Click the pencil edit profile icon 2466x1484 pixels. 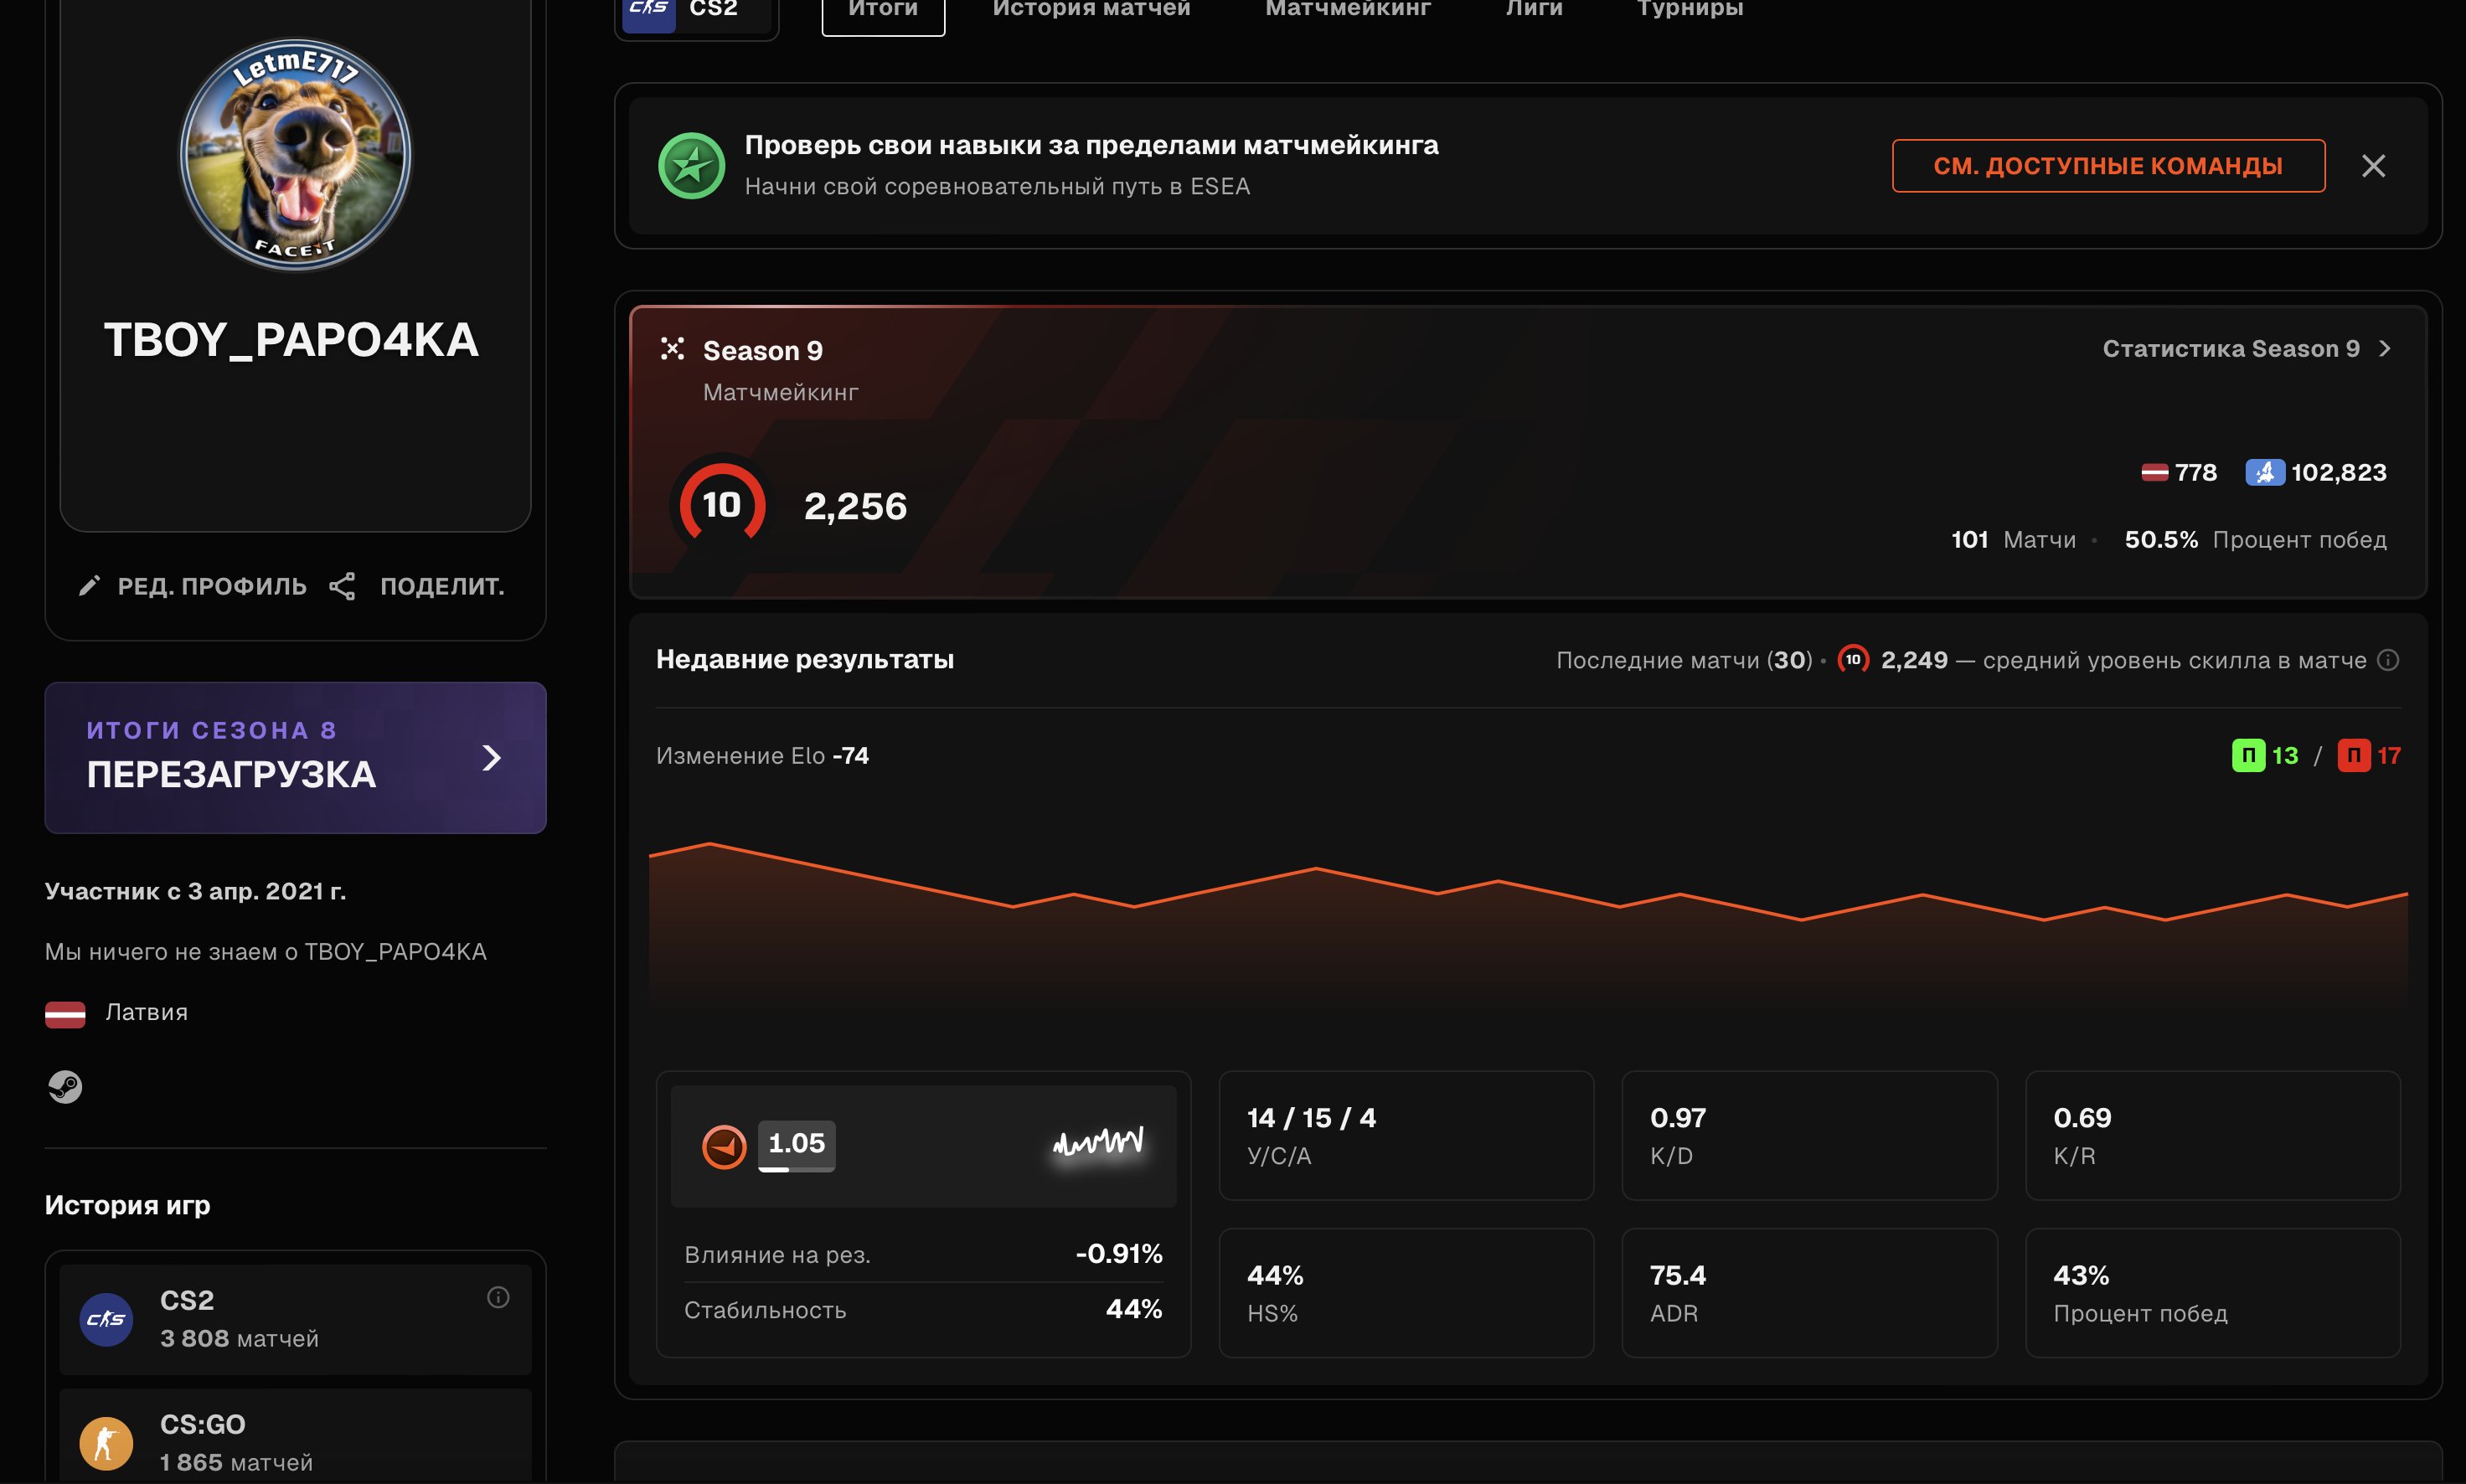coord(90,586)
